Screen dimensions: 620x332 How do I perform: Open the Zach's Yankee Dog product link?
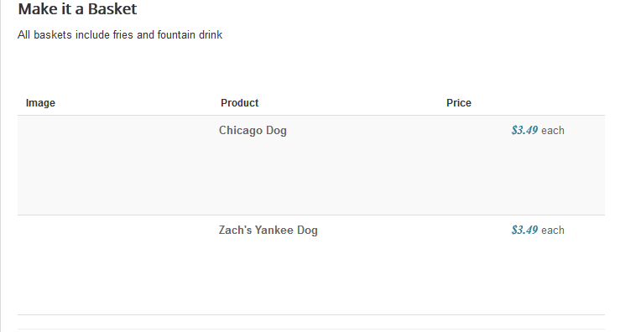point(268,230)
